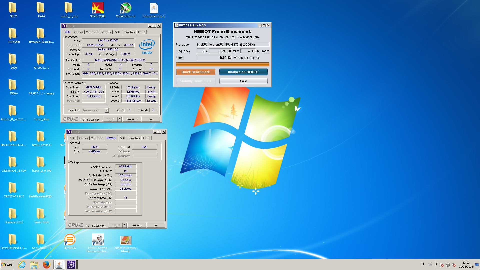Open the CINEBENCH_R15 folder
The width and height of the screenshot is (480, 270).
(x=14, y=190)
